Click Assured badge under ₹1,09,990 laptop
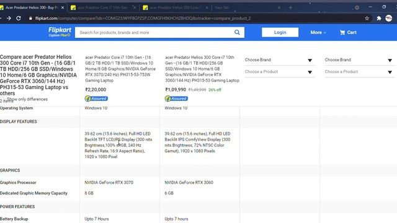Screen dimensions: 397x223 point(176,98)
